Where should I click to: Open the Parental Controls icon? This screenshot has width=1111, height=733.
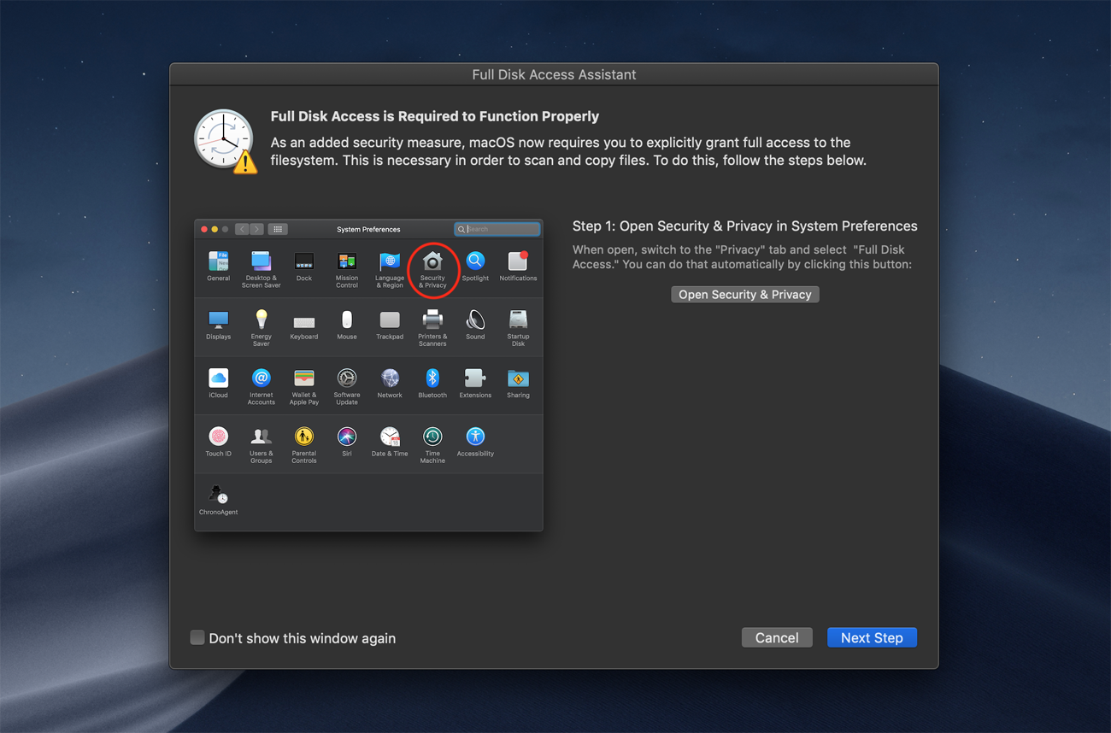coord(304,437)
